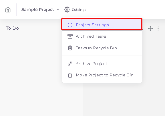The height and width of the screenshot is (116, 165).
Task: Click the To Do column title
Action: pyautogui.click(x=12, y=28)
